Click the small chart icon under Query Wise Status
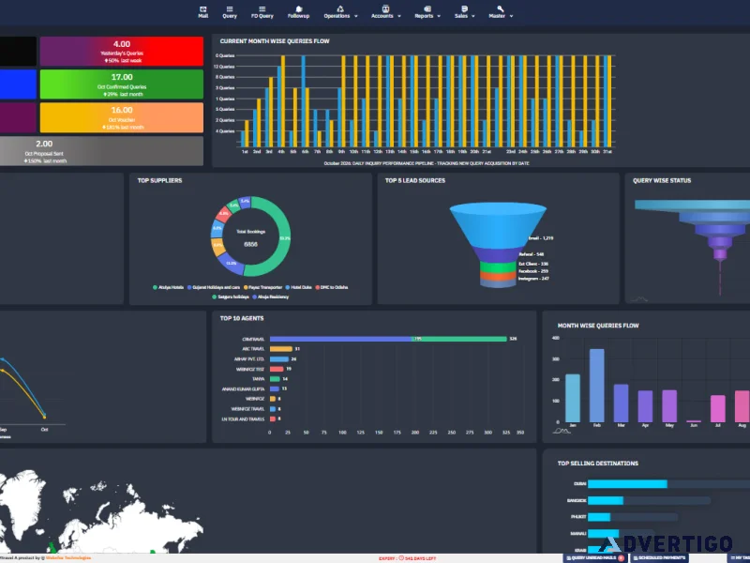750x563 pixels. (x=639, y=299)
